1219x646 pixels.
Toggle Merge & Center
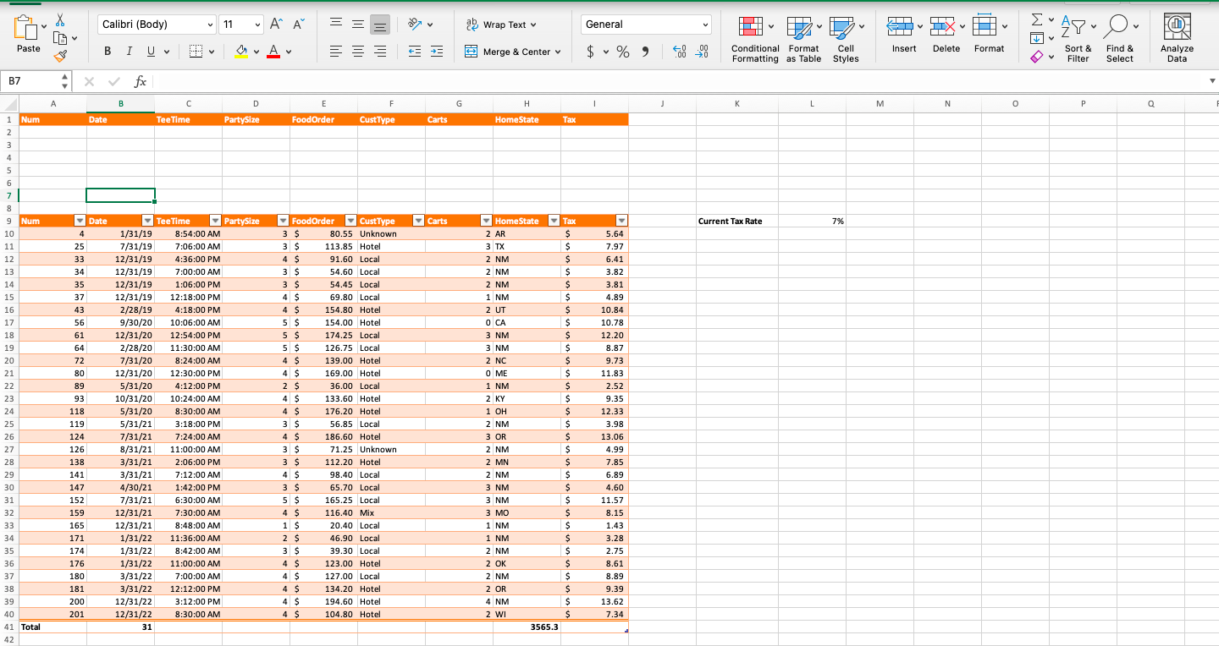[x=513, y=52]
